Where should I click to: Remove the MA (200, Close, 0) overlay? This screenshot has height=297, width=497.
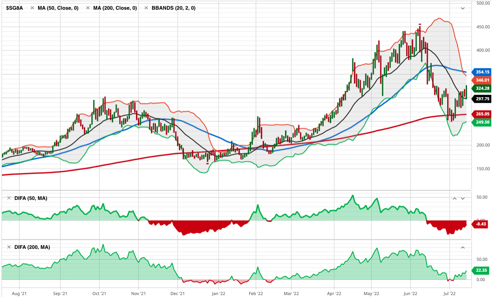[87, 8]
